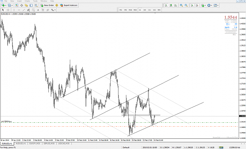Select the Text Label tool
The width and height of the screenshot is (246, 149).
coord(43,10)
